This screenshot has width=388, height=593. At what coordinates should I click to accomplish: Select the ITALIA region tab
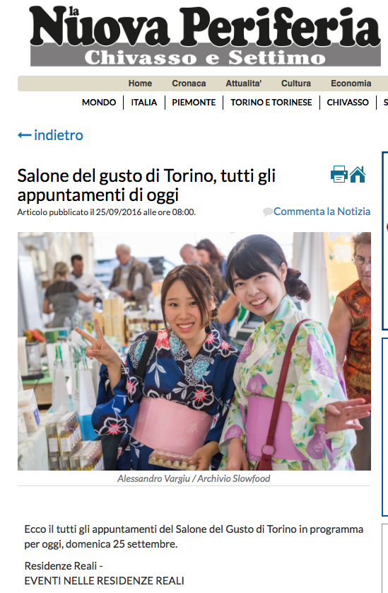(144, 103)
